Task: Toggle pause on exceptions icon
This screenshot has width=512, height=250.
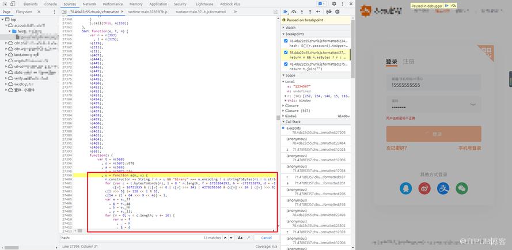Action: [x=337, y=12]
